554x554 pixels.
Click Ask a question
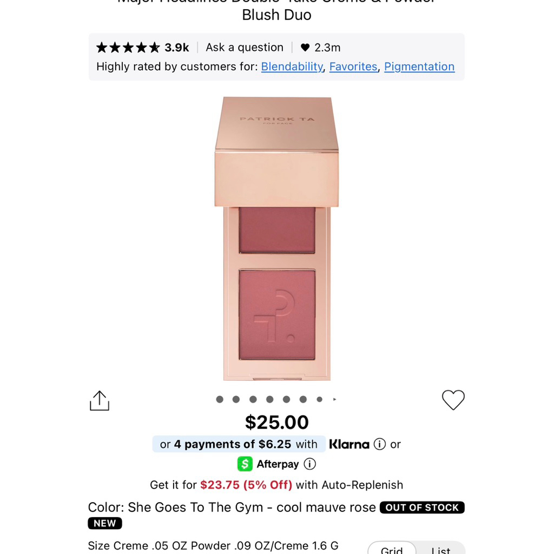click(245, 47)
